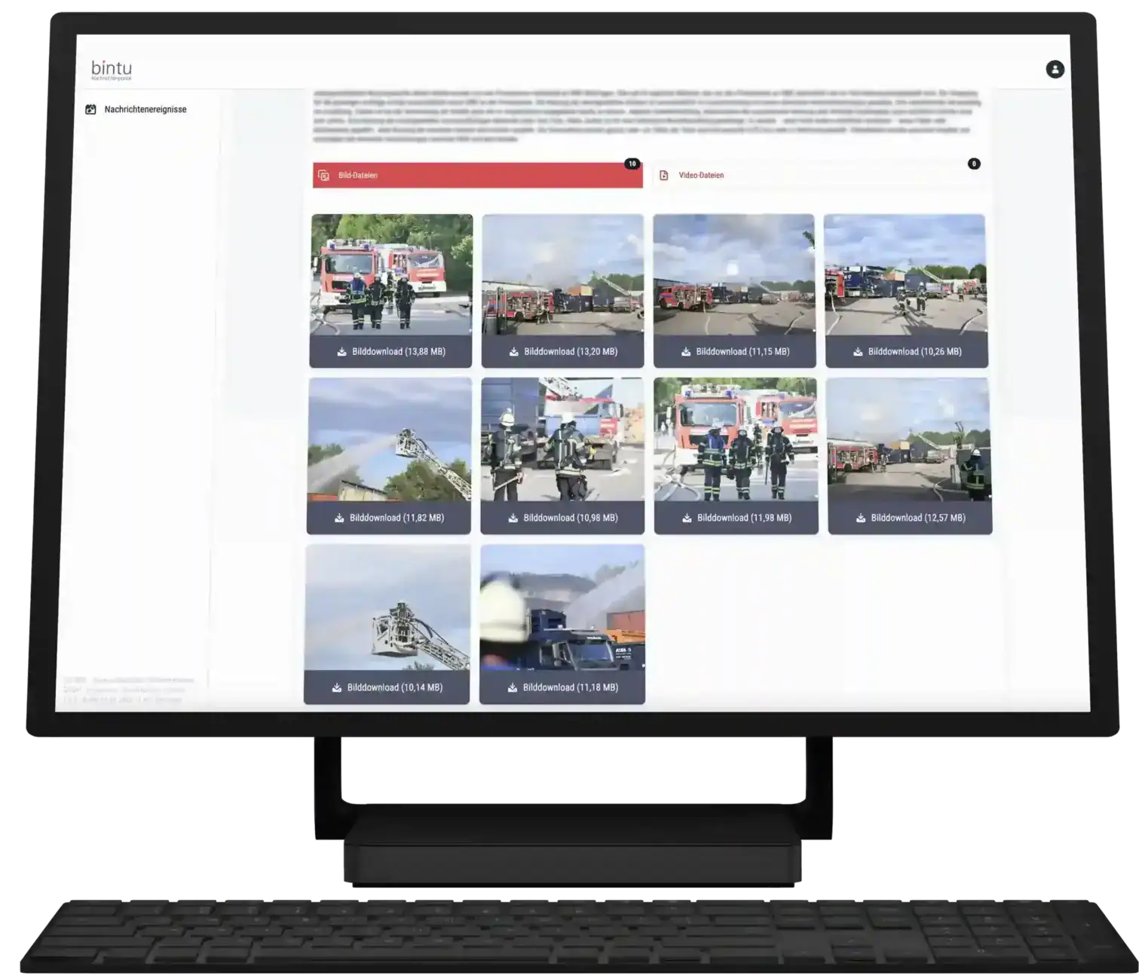Switch to the Video-Dateien tab

[x=816, y=176]
